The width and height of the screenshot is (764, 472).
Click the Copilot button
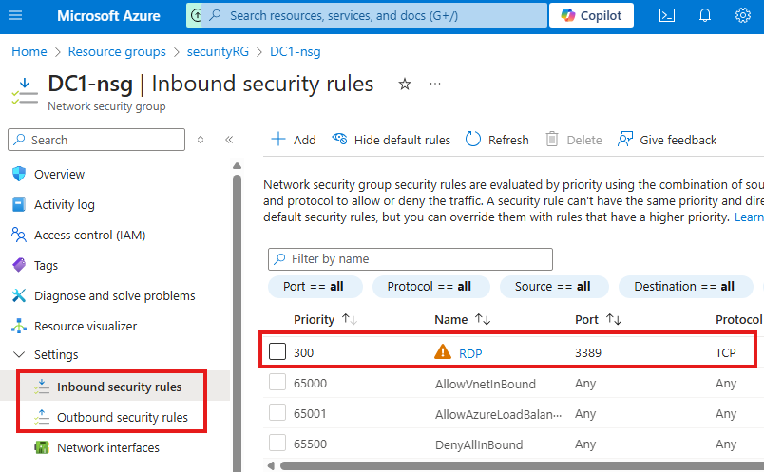click(591, 15)
